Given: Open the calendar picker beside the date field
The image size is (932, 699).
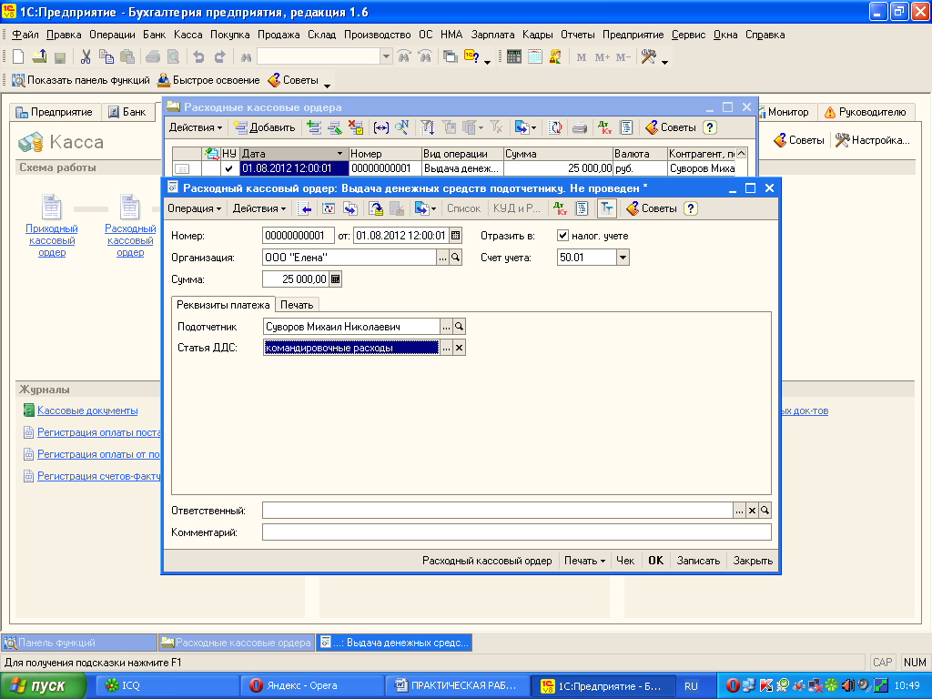Looking at the screenshot, I should pos(455,236).
